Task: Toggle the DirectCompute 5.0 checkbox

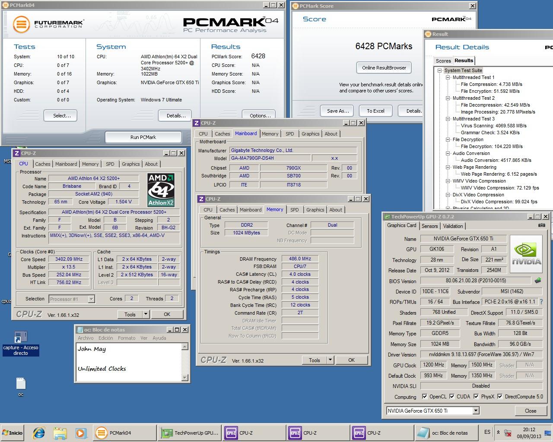Action: [x=500, y=396]
